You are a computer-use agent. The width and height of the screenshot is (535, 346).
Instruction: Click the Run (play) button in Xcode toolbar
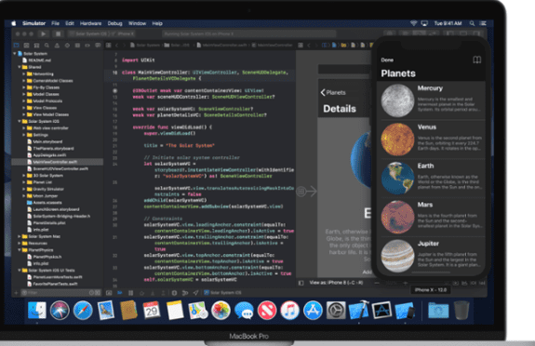pyautogui.click(x=44, y=33)
